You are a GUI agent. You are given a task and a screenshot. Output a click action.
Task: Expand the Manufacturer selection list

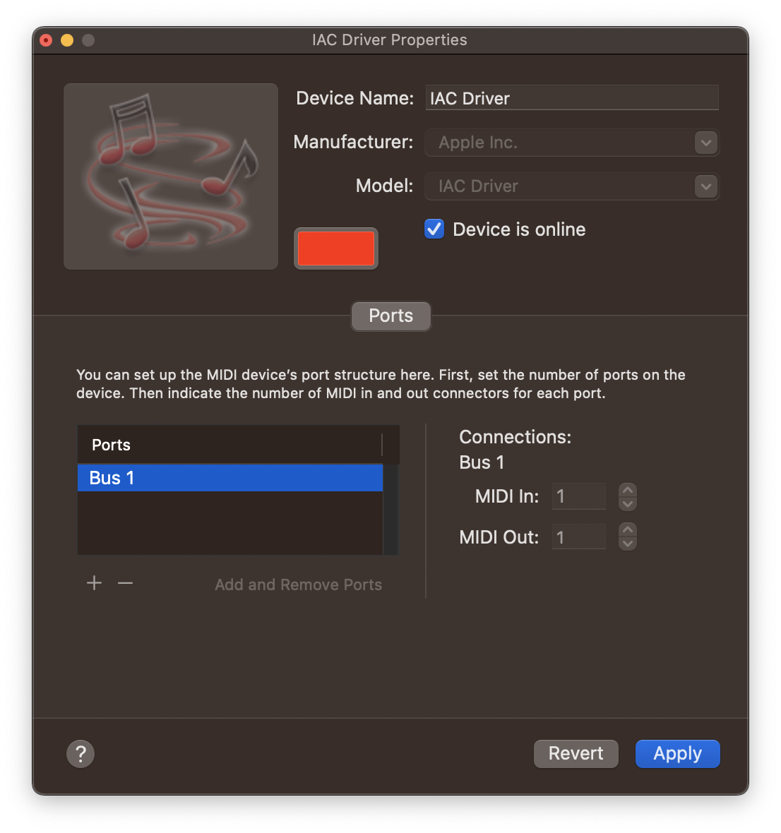pyautogui.click(x=705, y=143)
